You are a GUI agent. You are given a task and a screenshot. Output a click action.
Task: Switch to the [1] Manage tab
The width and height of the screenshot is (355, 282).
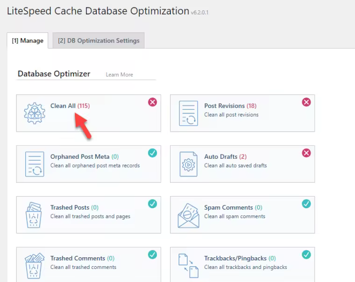28,41
